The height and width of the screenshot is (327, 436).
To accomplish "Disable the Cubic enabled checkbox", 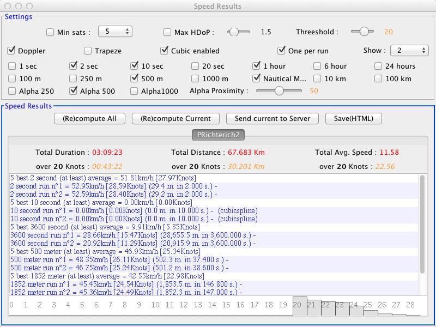I will (164, 51).
